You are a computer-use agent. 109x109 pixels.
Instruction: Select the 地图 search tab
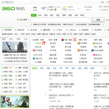click(x=70, y=15)
